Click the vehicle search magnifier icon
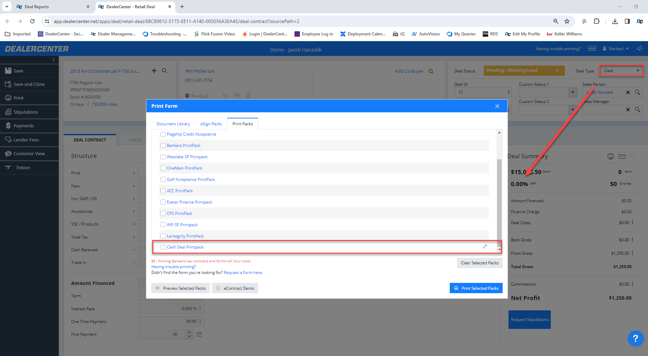The width and height of the screenshot is (648, 356). point(165,71)
